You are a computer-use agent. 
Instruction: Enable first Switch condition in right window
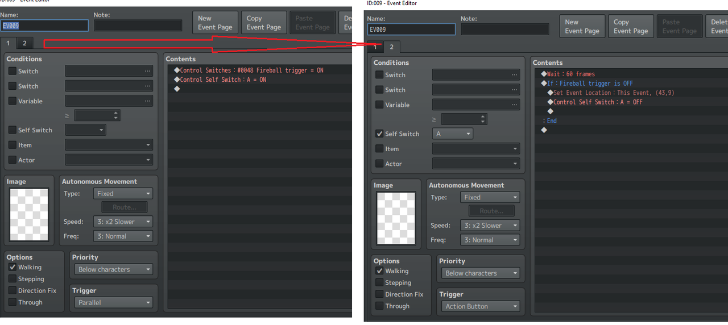(x=379, y=74)
